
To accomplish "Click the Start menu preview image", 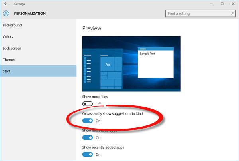I will 131,64.
